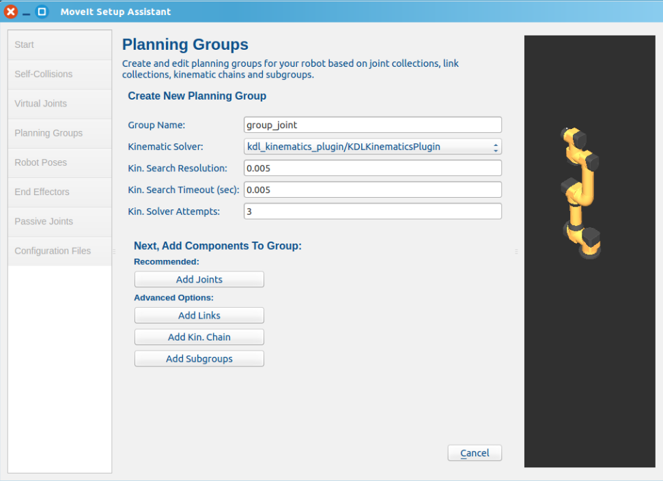
Task: Go to Self-Collisions page
Action: (59, 74)
